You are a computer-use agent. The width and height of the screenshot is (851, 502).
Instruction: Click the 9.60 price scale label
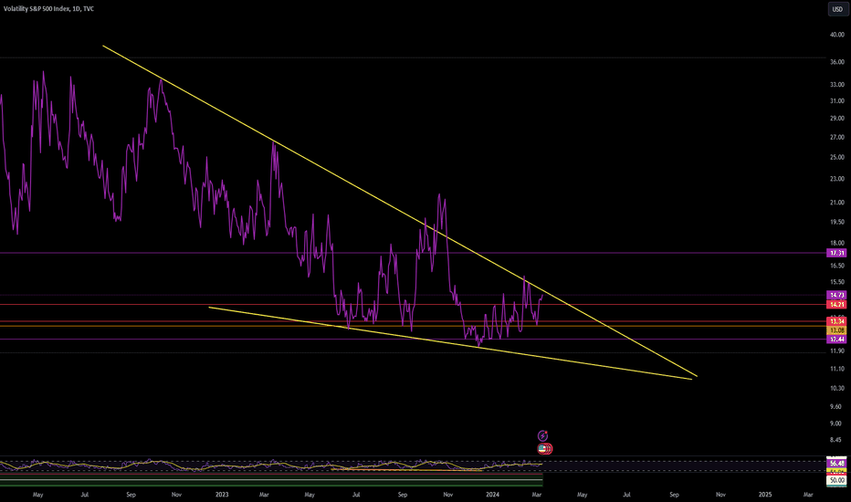836,406
